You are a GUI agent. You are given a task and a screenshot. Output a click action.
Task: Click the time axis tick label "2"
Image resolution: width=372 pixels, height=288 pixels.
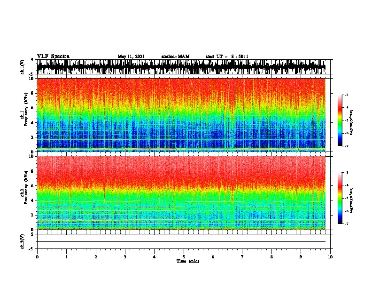click(x=96, y=257)
